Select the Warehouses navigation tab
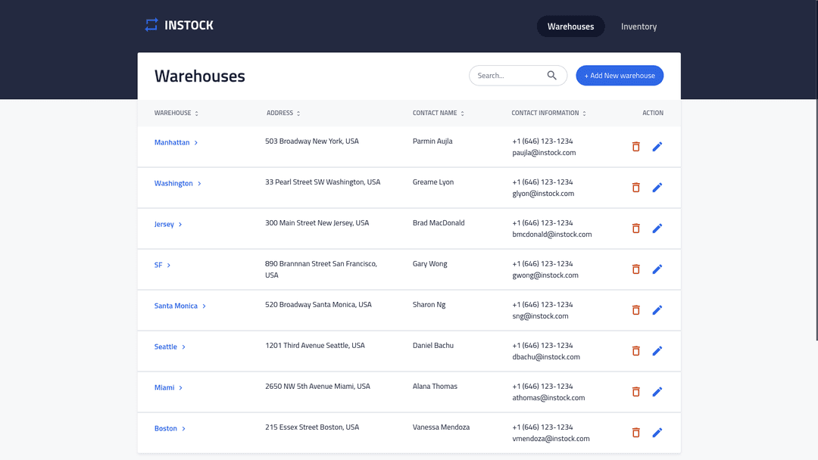This screenshot has width=818, height=460. click(570, 26)
